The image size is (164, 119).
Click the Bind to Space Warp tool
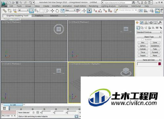(x=15, y=11)
